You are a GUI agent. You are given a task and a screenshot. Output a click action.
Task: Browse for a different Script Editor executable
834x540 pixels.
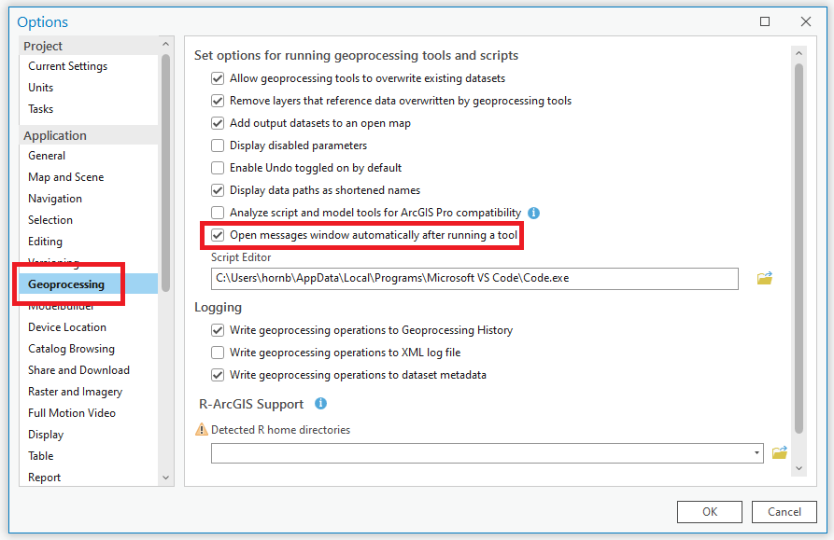[764, 278]
